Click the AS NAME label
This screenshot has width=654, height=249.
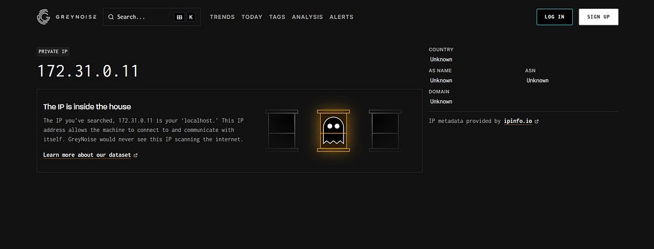[x=440, y=71]
